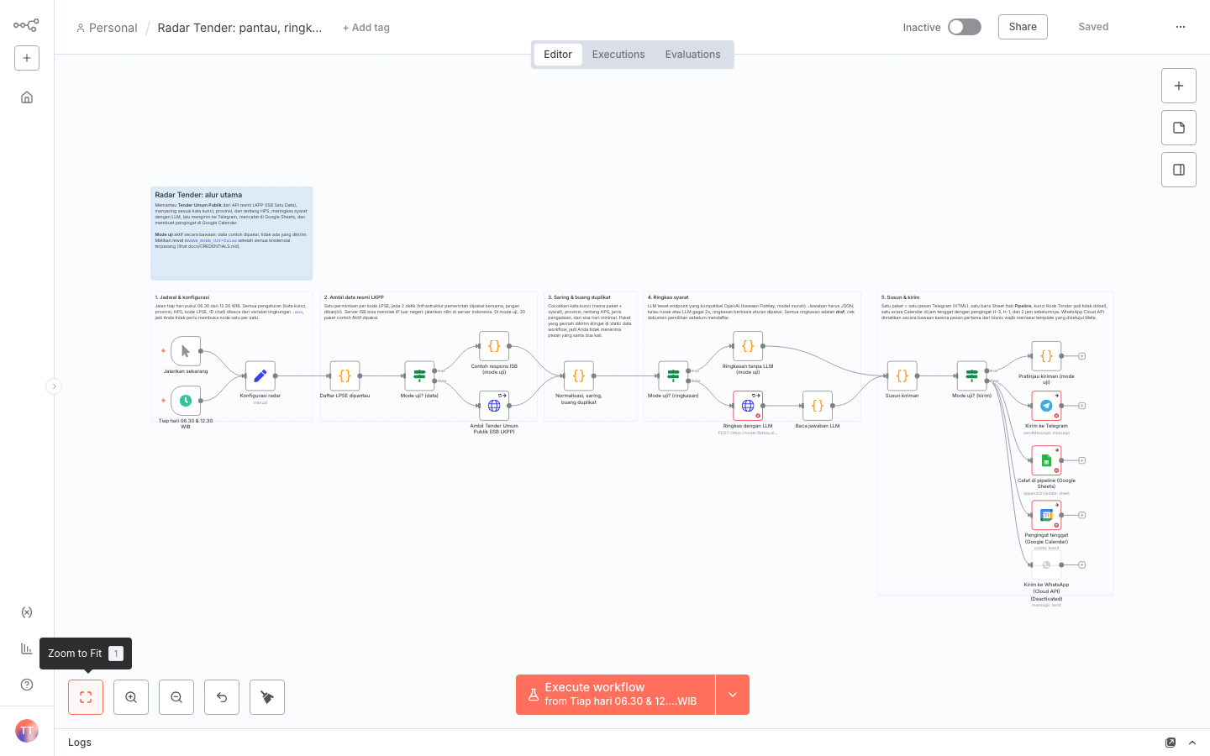Select the 3. Saring & buang duplikat heading
The height and width of the screenshot is (756, 1210).
point(580,297)
